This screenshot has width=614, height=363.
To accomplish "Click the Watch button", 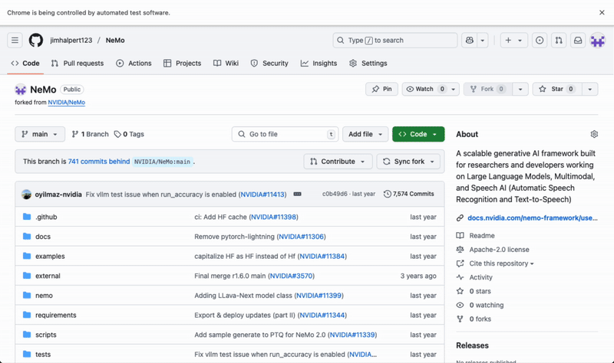I will 425,89.
